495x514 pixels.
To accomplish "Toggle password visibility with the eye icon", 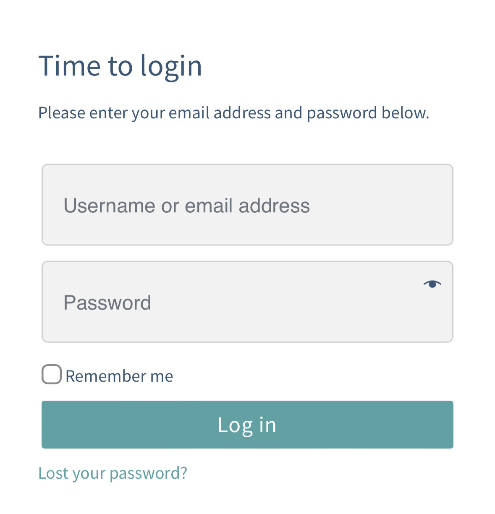I will [433, 284].
